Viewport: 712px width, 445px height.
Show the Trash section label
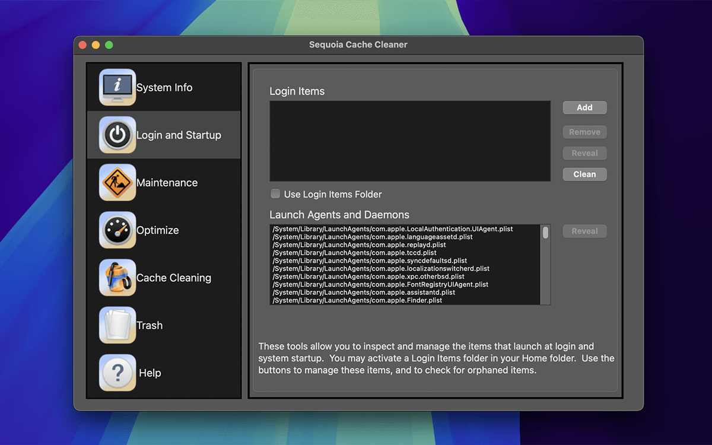[150, 325]
